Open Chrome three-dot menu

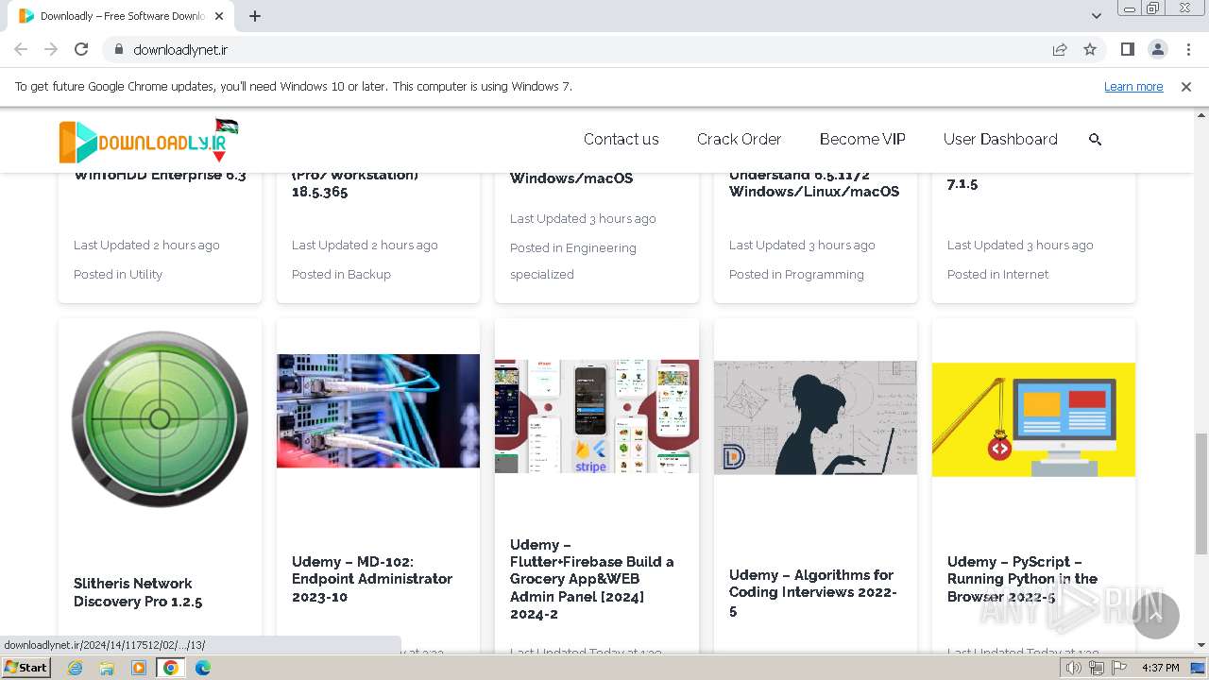(x=1187, y=49)
